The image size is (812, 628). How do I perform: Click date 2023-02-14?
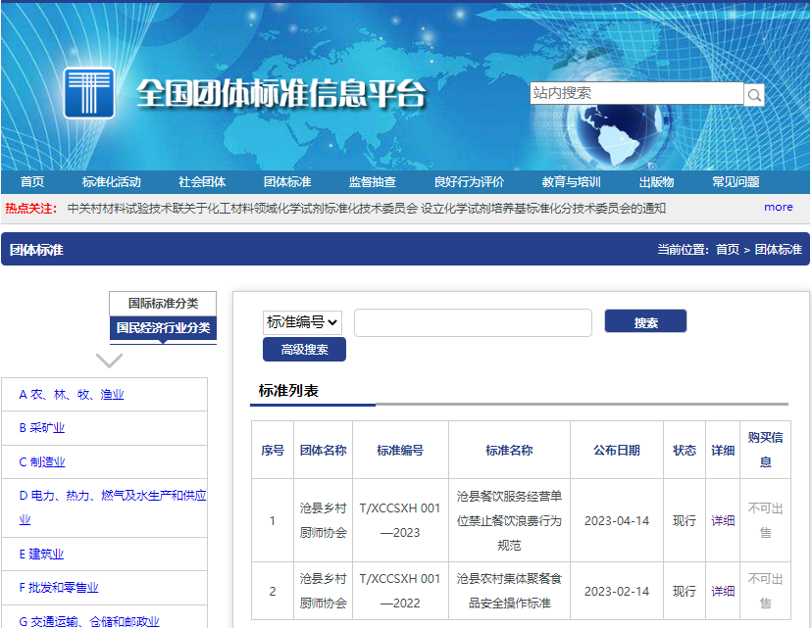(616, 592)
